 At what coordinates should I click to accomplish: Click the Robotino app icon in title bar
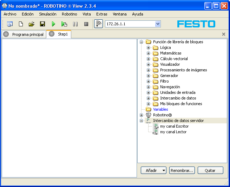(5, 6)
